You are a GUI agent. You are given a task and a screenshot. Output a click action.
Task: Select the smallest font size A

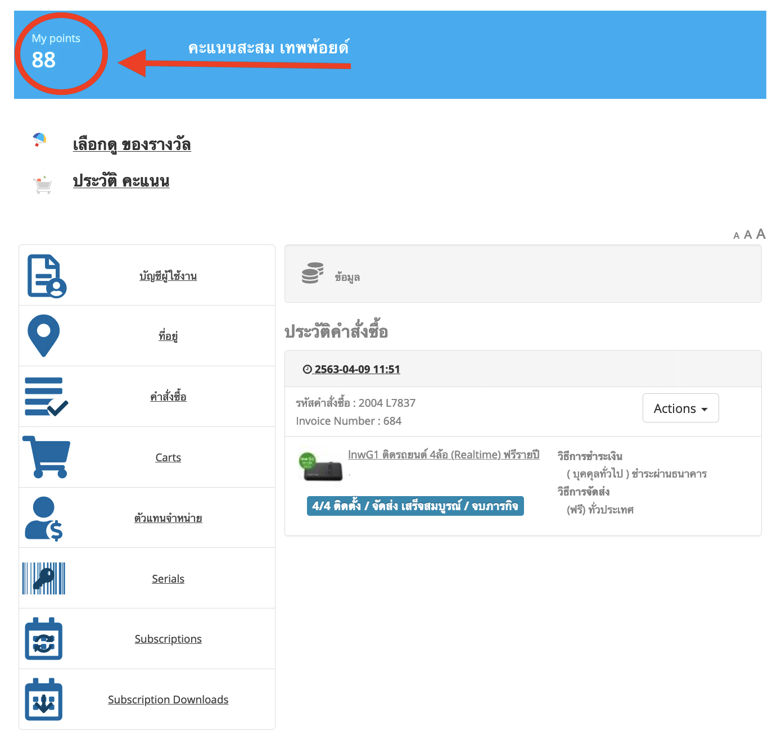click(736, 236)
